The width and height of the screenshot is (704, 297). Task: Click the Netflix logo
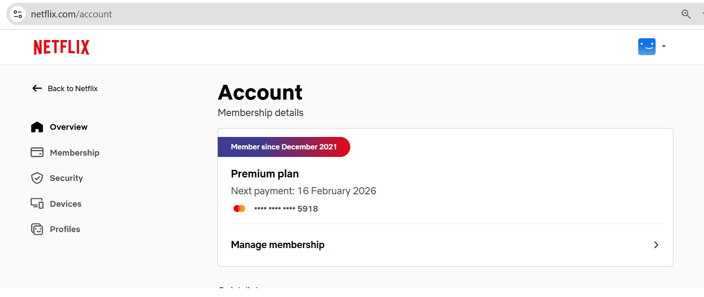(61, 47)
